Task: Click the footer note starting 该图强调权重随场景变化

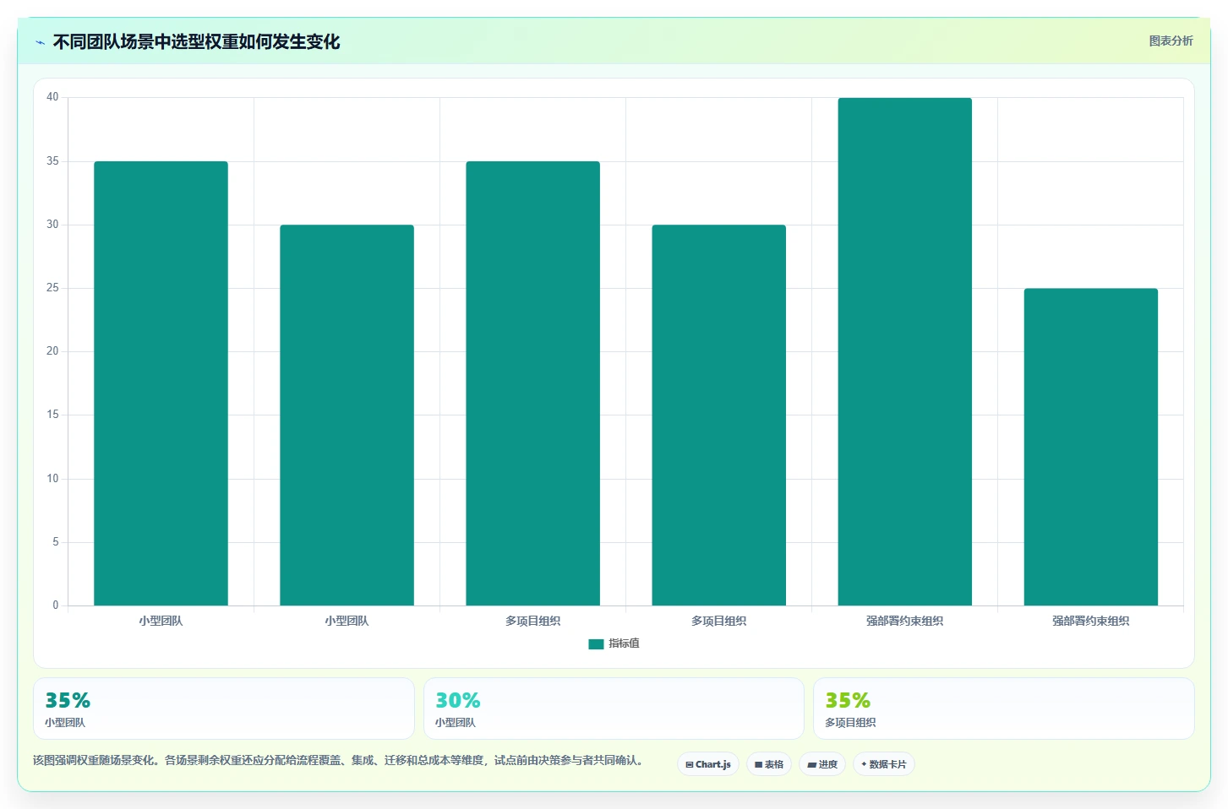Action: pos(340,760)
